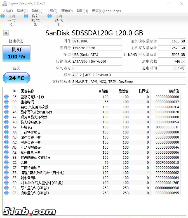Switch to the D: 31 °C drive tab
188x218 pixels.
(36, 20)
